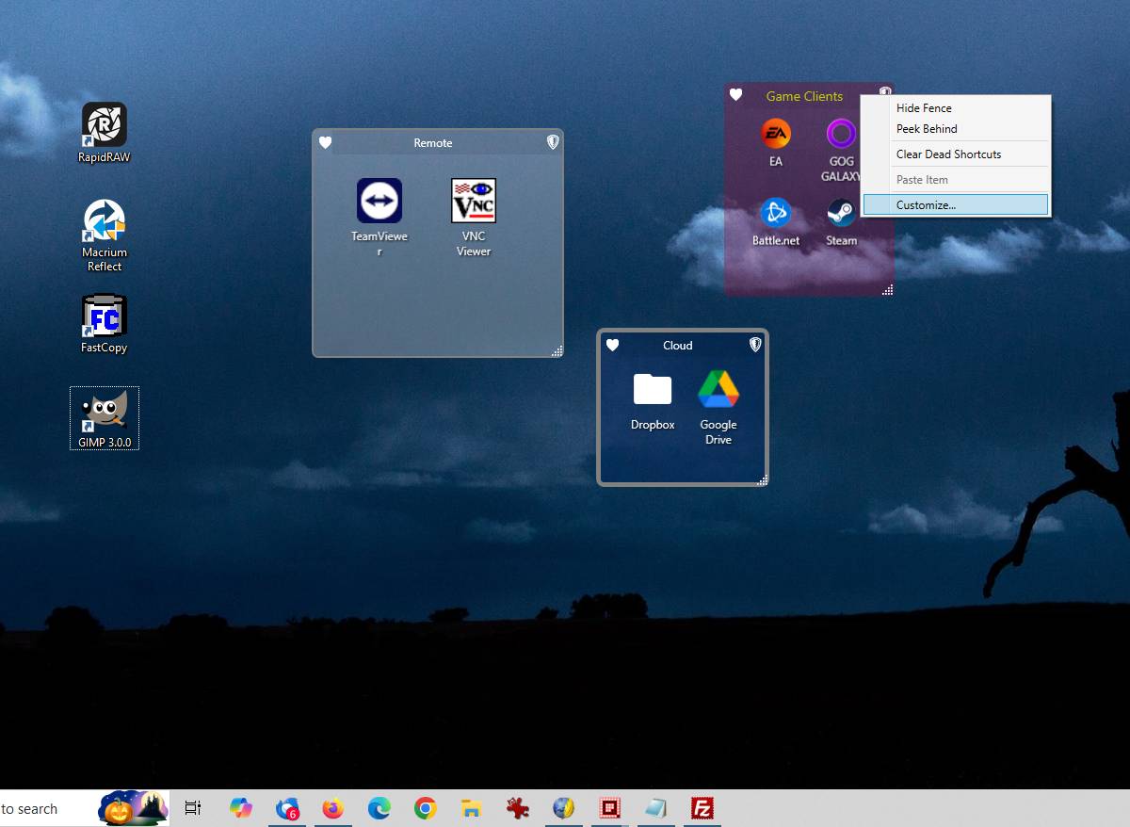1130x827 pixels.
Task: Select Peek Behind in the context menu
Action: click(x=927, y=129)
